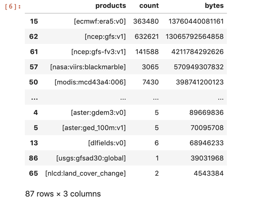Click the [ncep:gfs:v1] product cell

point(105,37)
